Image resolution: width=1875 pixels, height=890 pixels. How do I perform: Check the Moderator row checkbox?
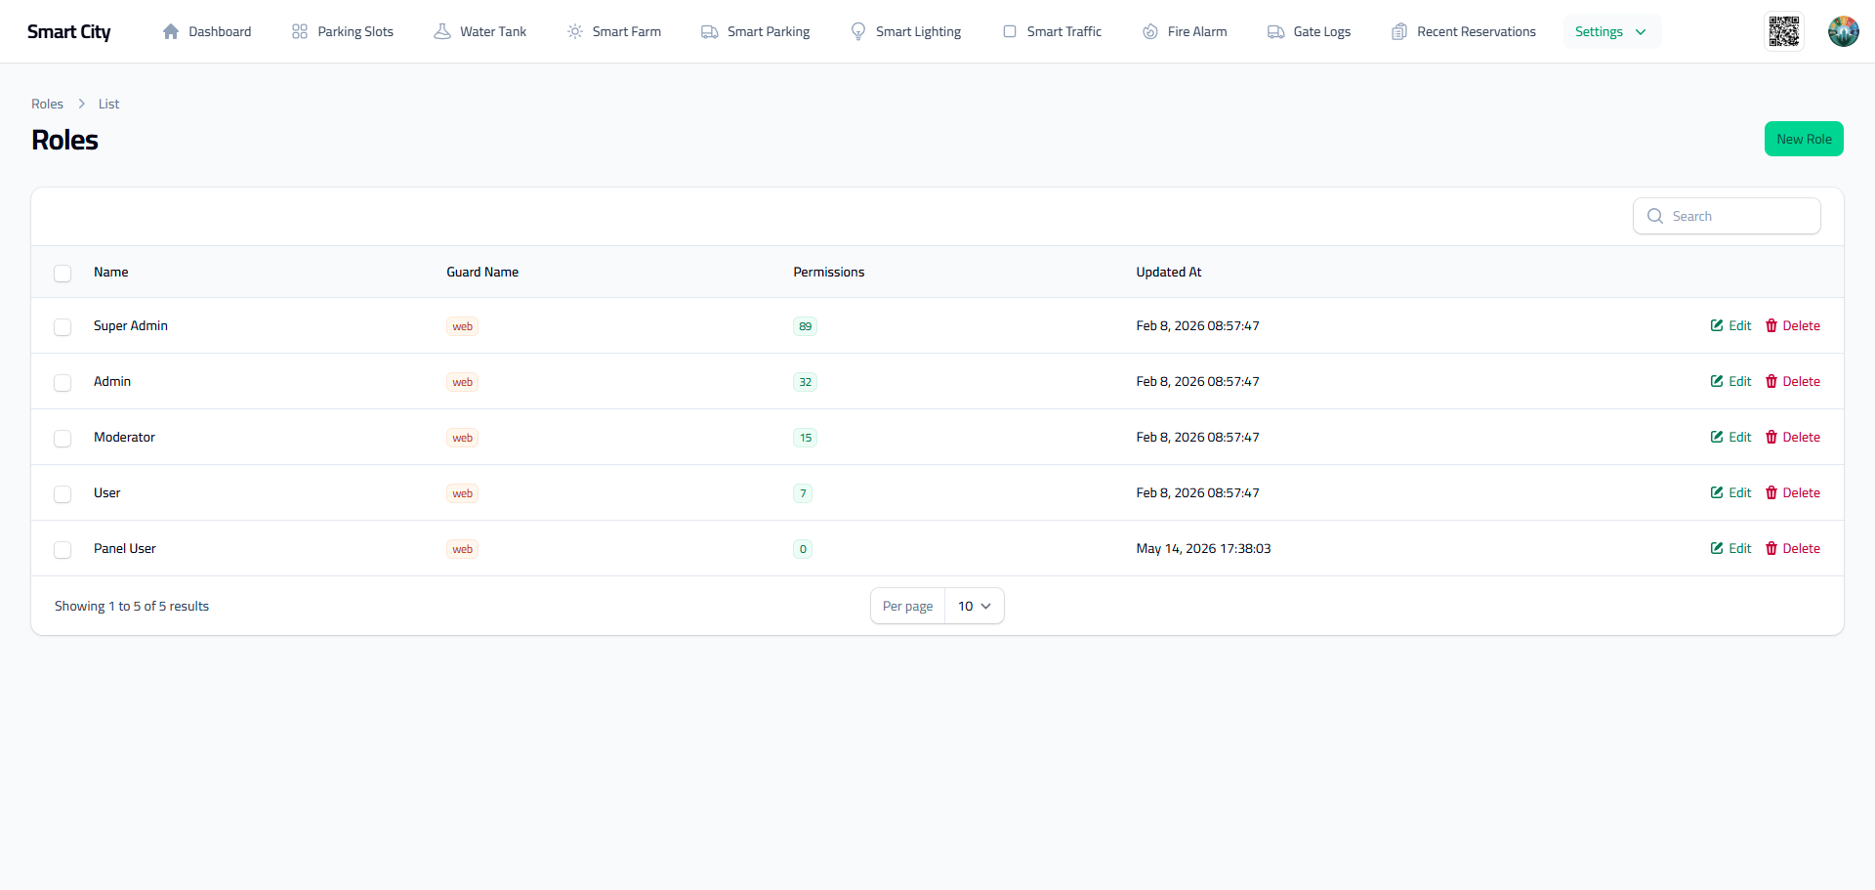pos(62,438)
